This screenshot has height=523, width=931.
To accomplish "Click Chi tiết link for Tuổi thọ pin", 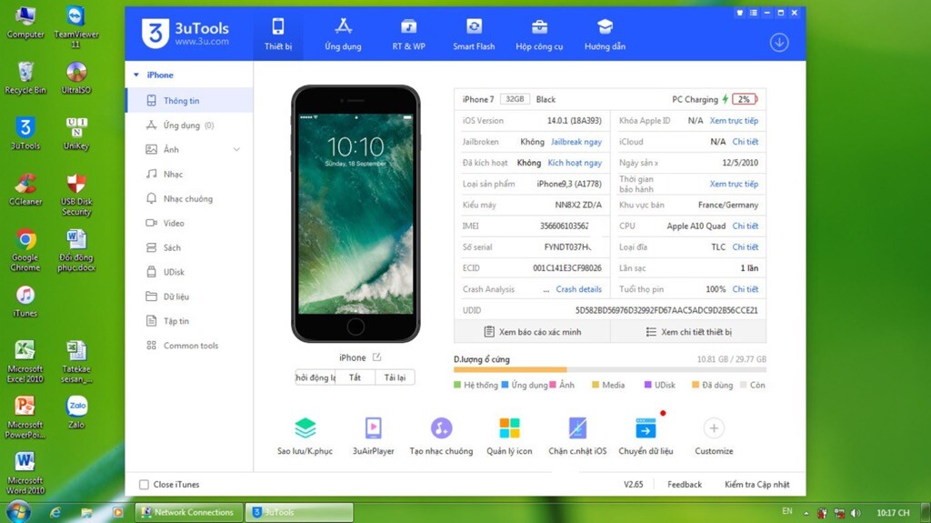I will coord(746,289).
